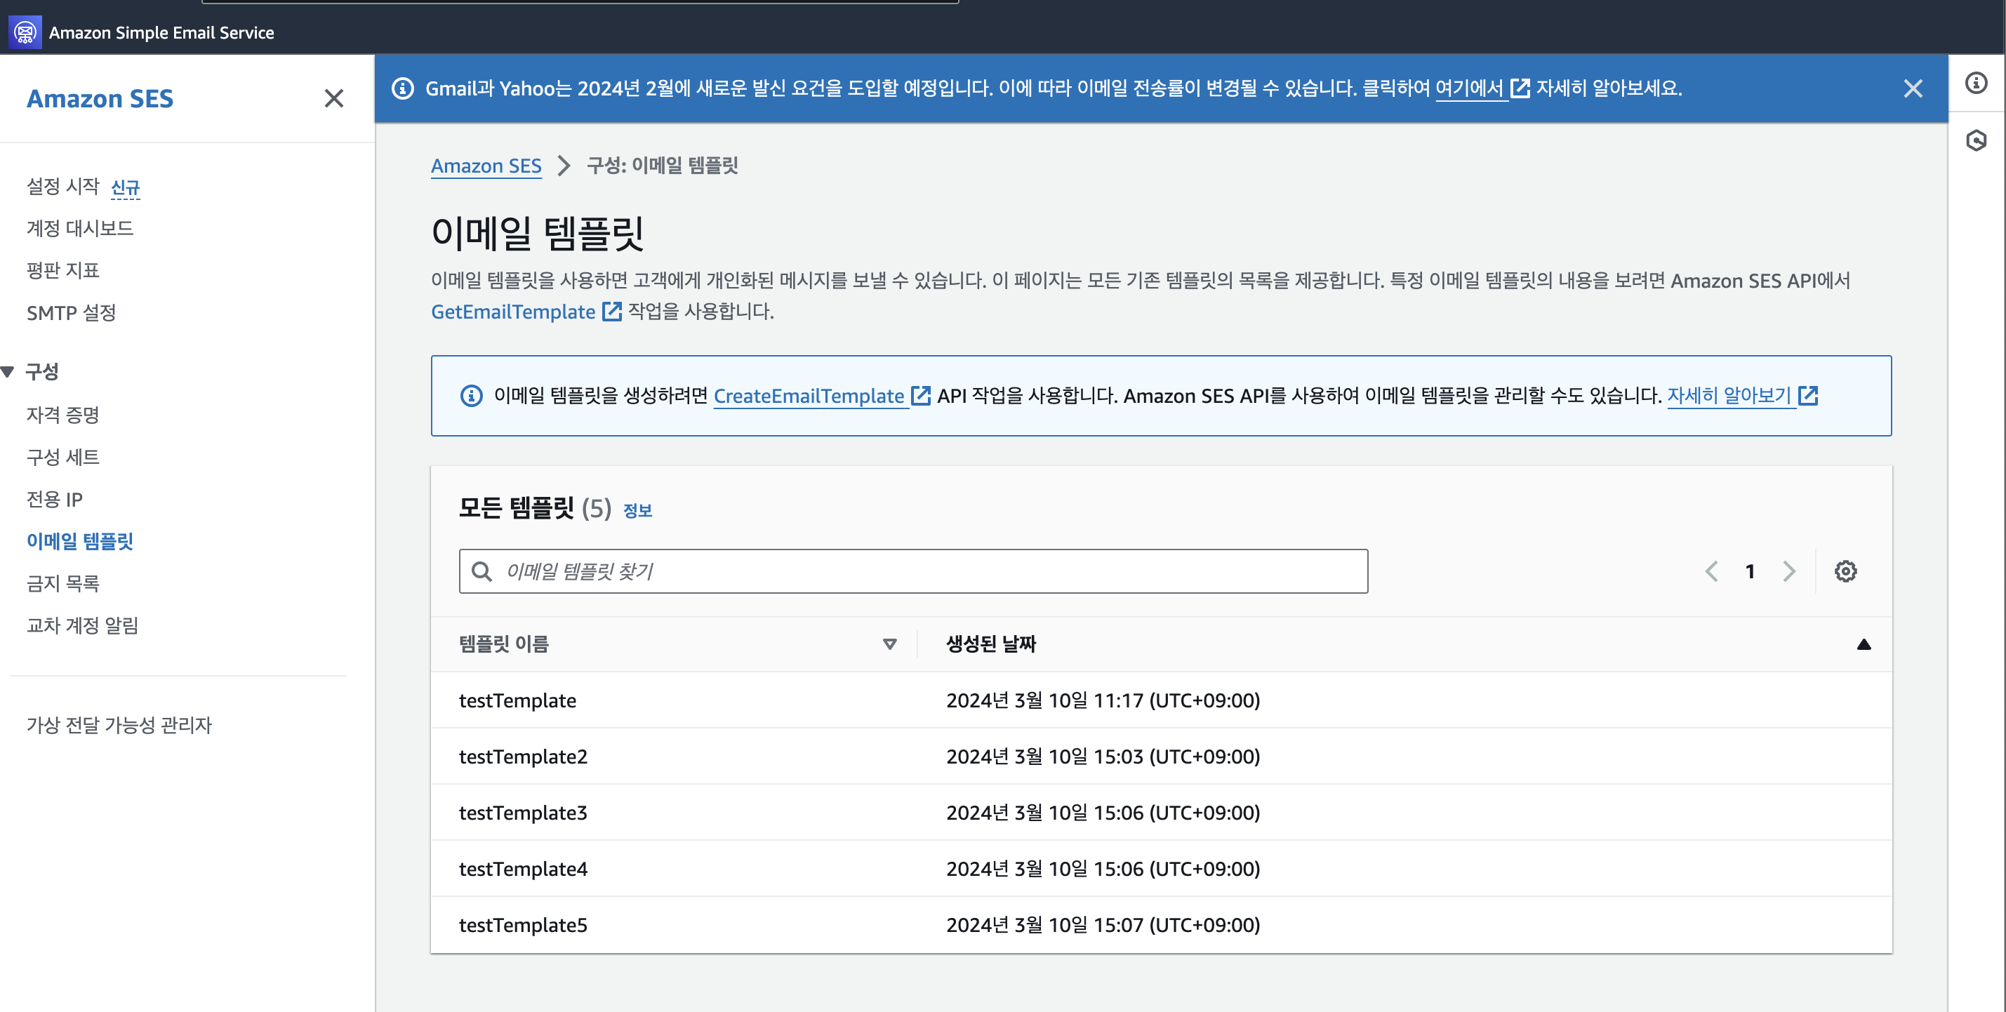Open '금지 목록' in the sidebar
Viewport: 2006px width, 1012px height.
[x=63, y=582]
